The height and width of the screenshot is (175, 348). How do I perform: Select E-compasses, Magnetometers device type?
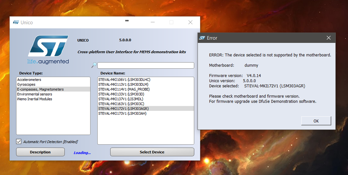click(x=53, y=89)
